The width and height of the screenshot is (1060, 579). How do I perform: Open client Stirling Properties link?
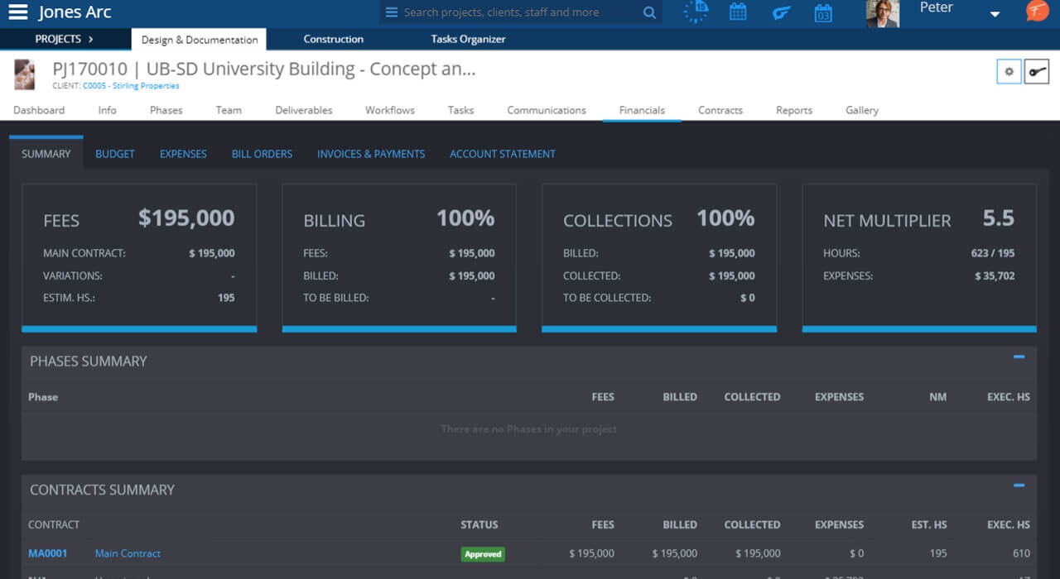(x=131, y=86)
